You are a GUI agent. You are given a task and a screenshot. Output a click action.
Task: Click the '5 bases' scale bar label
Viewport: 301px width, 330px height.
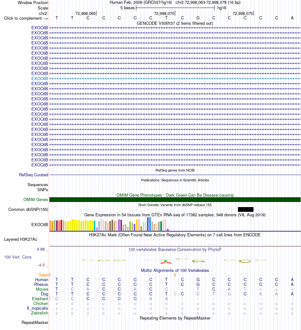pos(128,8)
